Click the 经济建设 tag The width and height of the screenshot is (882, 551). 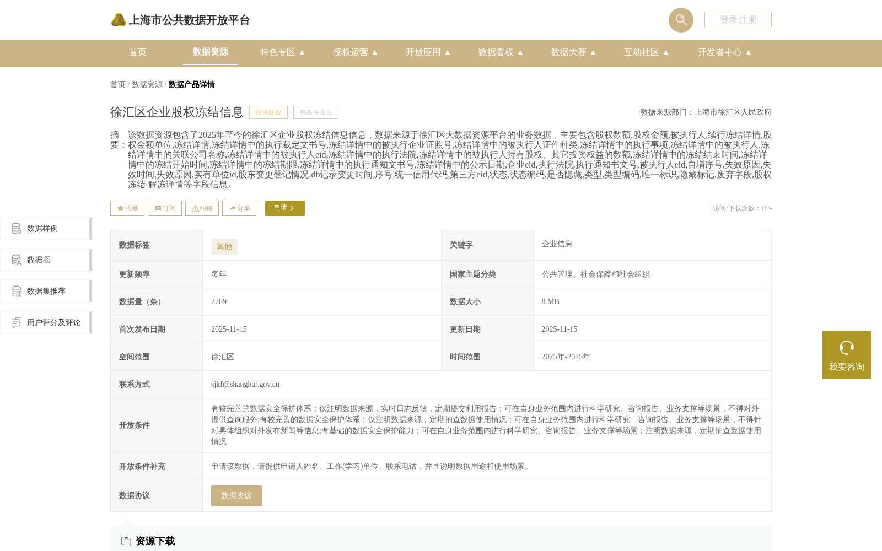pyautogui.click(x=268, y=112)
